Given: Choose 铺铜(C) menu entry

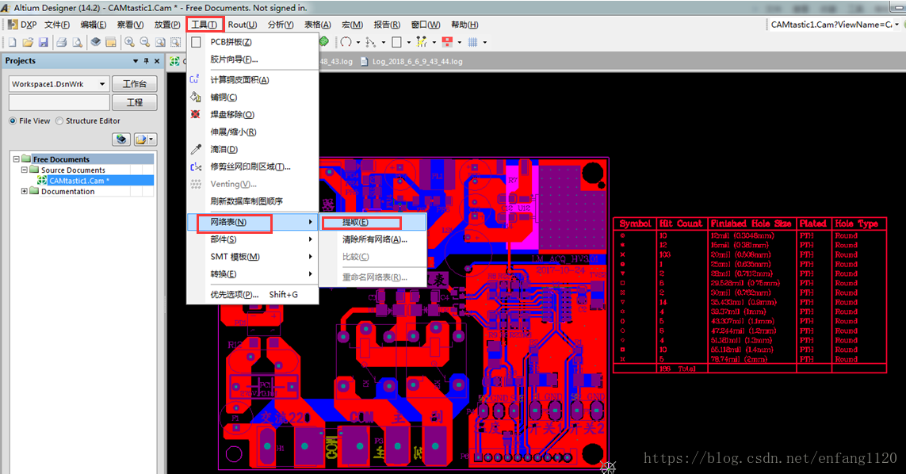Looking at the screenshot, I should 253,97.
